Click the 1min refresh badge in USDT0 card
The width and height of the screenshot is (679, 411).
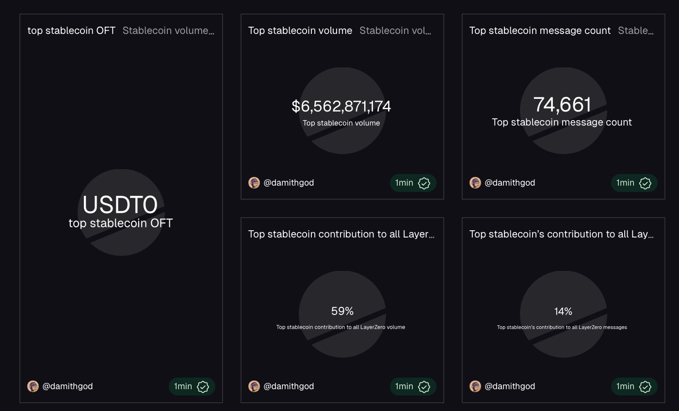[184, 386]
